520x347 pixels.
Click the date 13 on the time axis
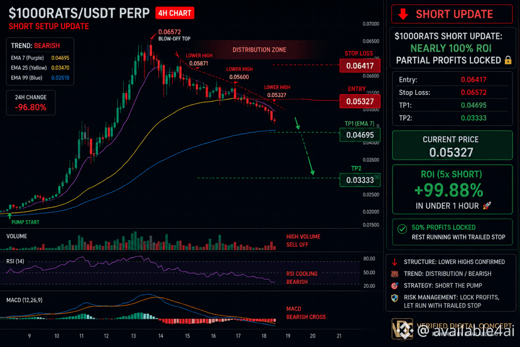(133, 336)
